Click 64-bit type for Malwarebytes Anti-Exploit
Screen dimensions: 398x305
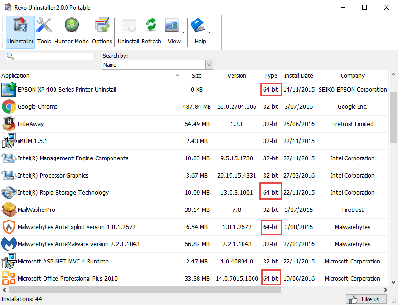coord(271,227)
